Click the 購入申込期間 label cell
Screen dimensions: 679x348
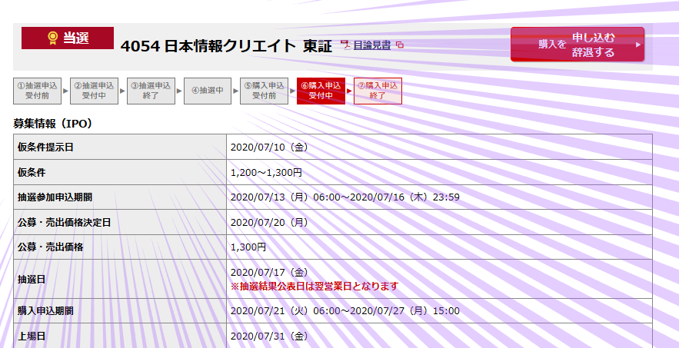coord(120,311)
